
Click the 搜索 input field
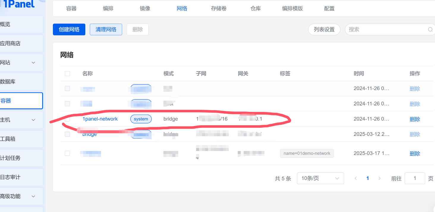(386, 30)
